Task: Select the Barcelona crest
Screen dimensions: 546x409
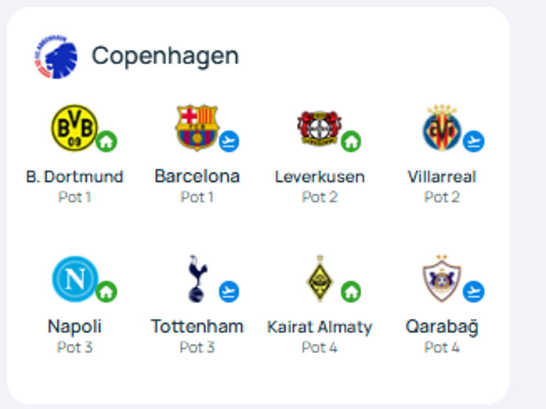Action: coord(197,126)
